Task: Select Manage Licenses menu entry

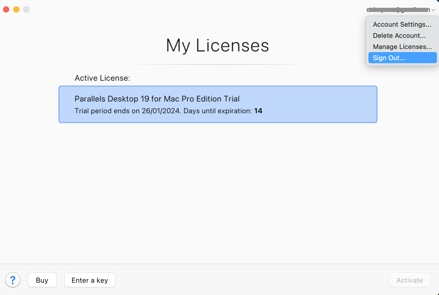Action: pos(402,47)
